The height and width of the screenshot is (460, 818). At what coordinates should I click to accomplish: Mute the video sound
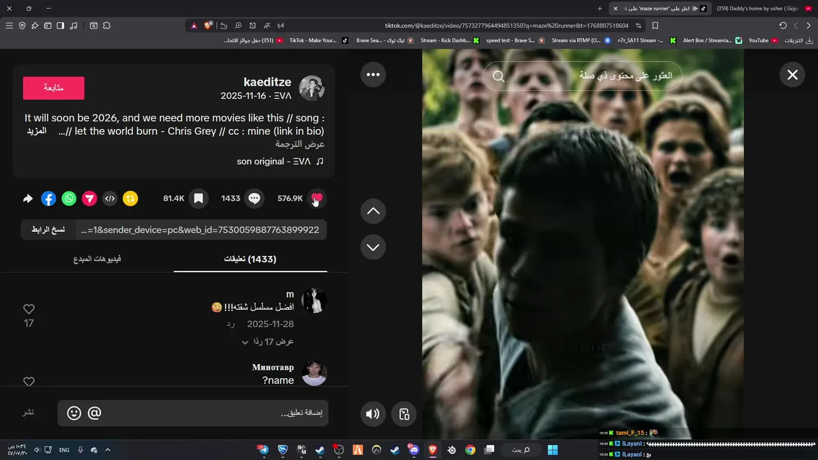click(373, 414)
